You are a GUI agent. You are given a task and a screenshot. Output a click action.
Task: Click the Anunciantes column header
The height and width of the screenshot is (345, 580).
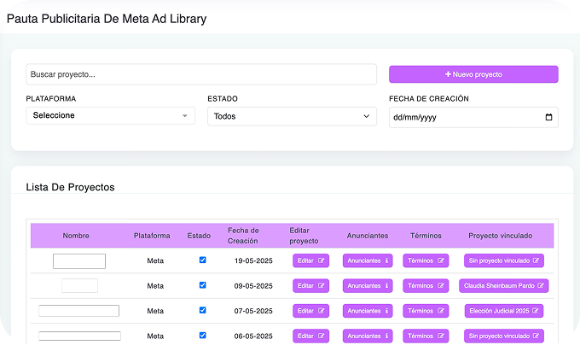coord(368,236)
